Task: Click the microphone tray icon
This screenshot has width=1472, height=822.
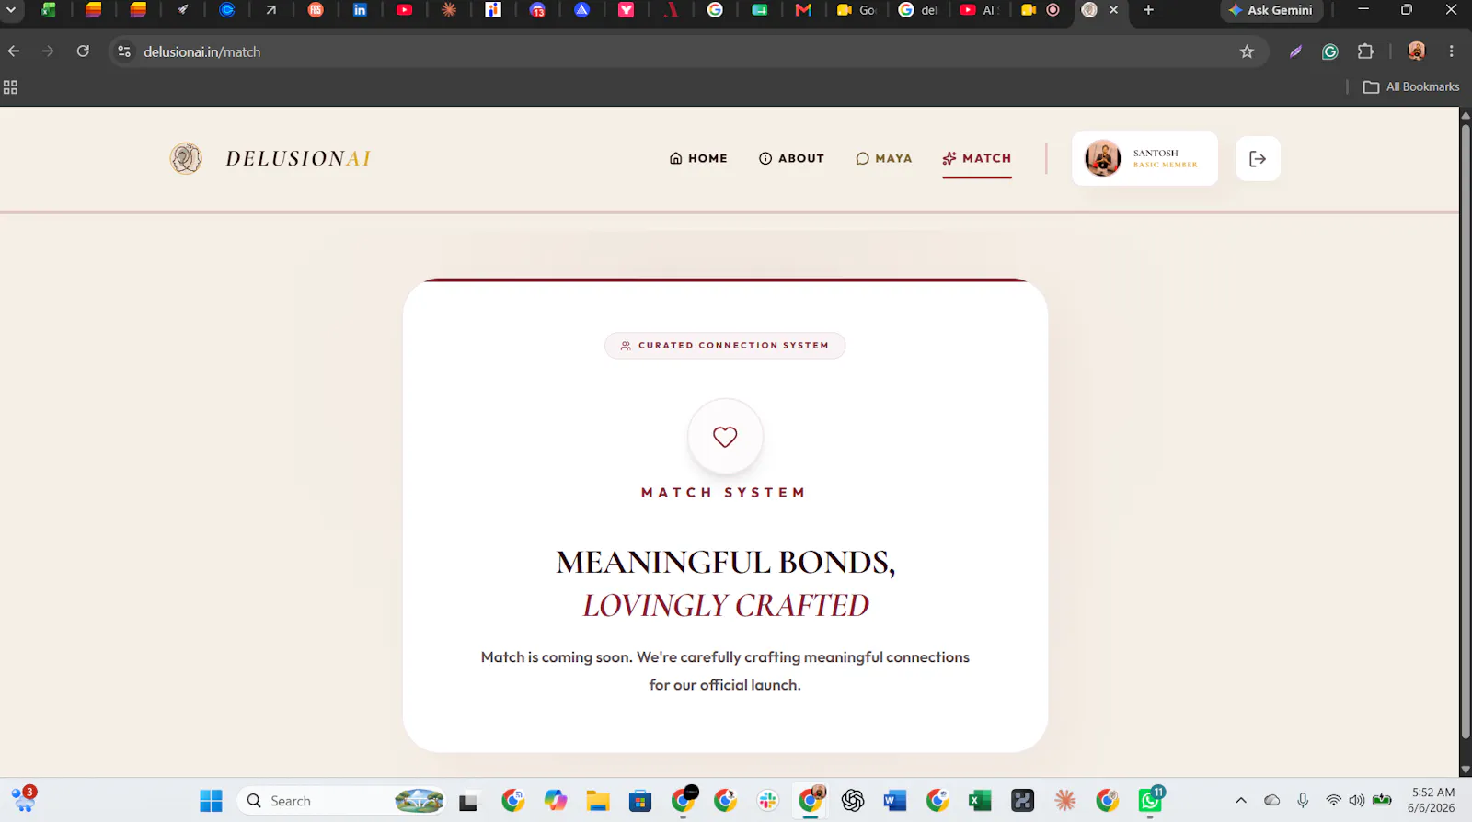Action: 1303,801
